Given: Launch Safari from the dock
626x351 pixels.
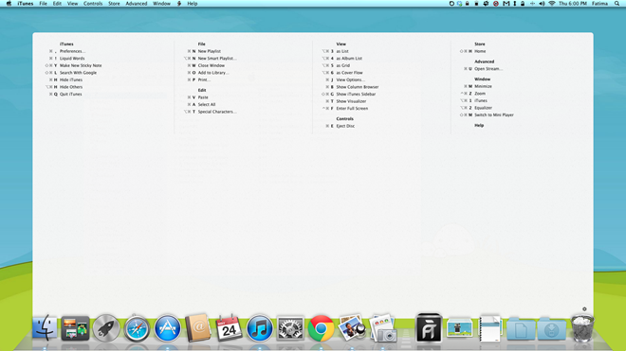Looking at the screenshot, I should [137, 328].
